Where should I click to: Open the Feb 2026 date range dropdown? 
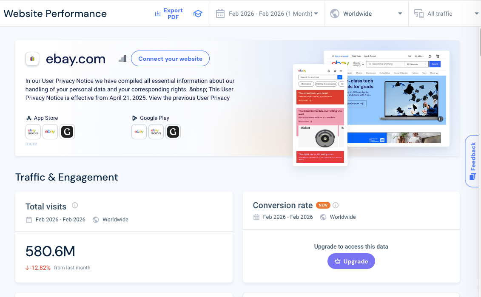267,14
